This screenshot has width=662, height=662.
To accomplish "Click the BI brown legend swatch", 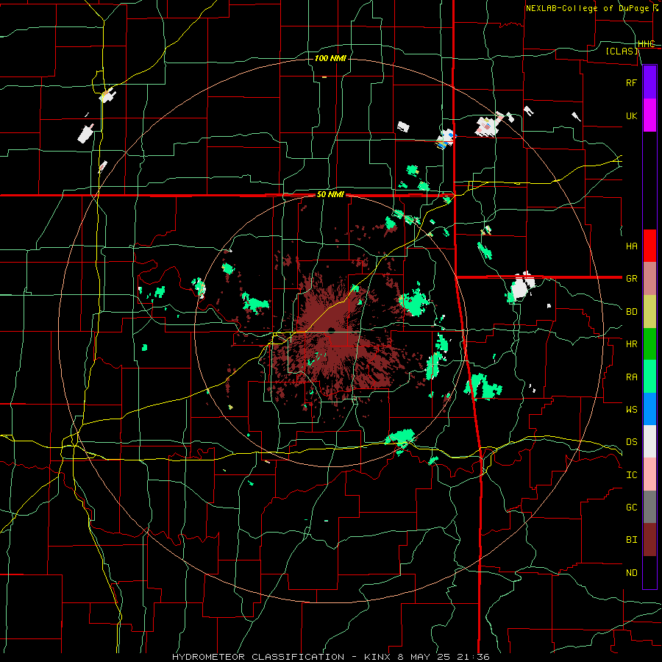I will click(x=649, y=540).
